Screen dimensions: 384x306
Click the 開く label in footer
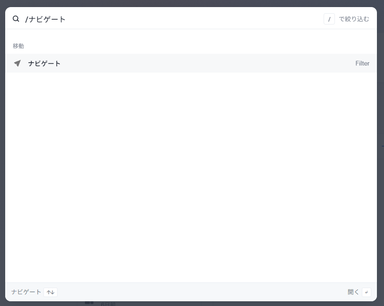pos(353,292)
